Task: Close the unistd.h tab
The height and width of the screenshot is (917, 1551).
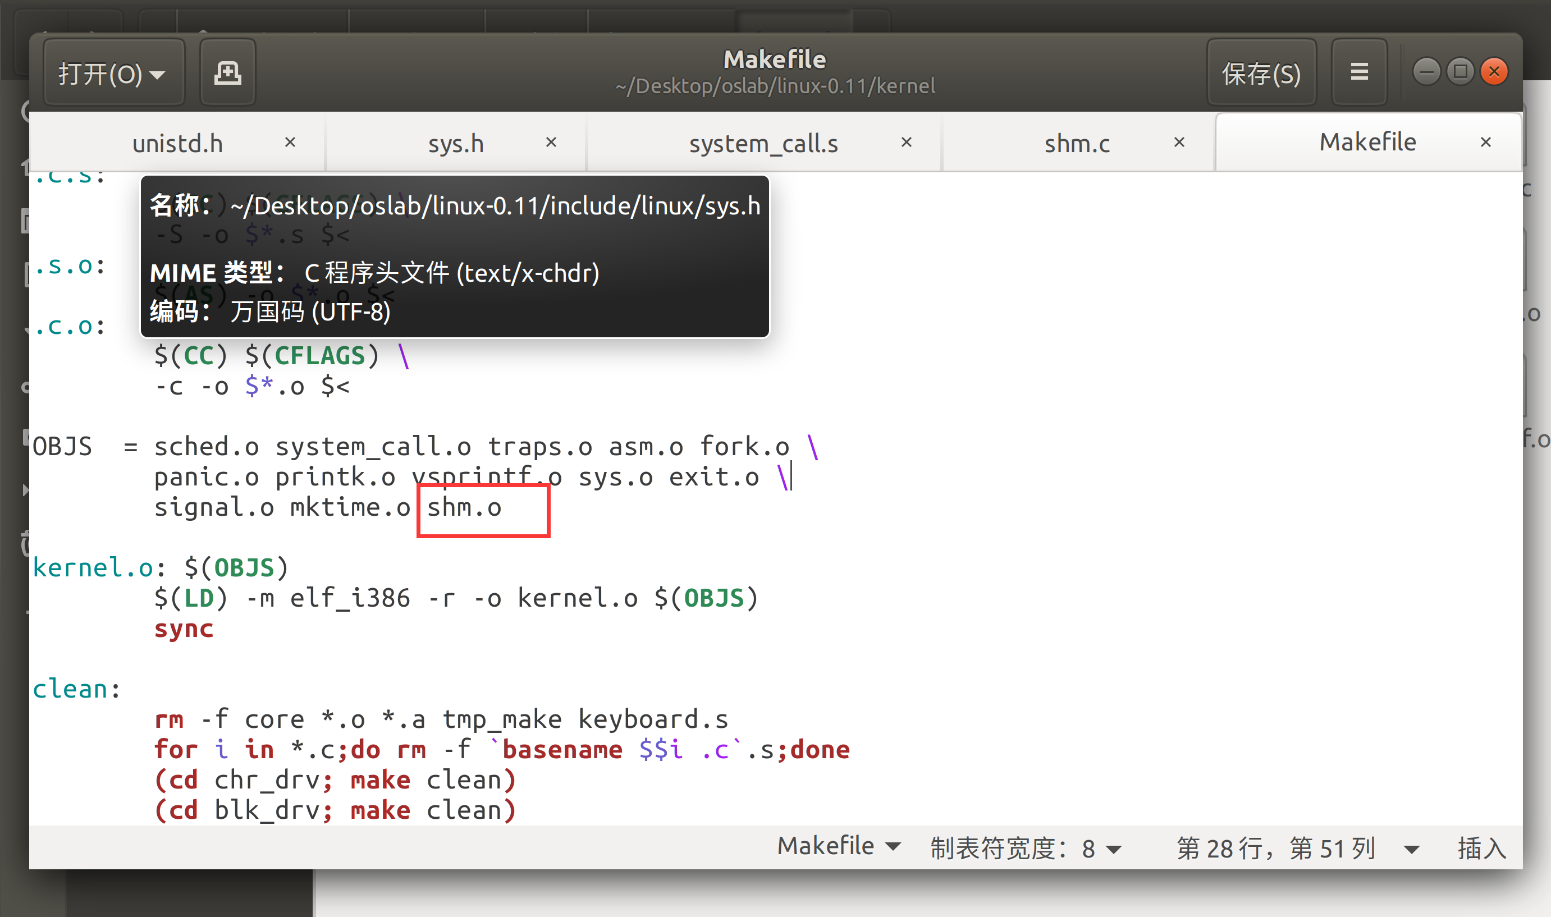Action: 290,143
